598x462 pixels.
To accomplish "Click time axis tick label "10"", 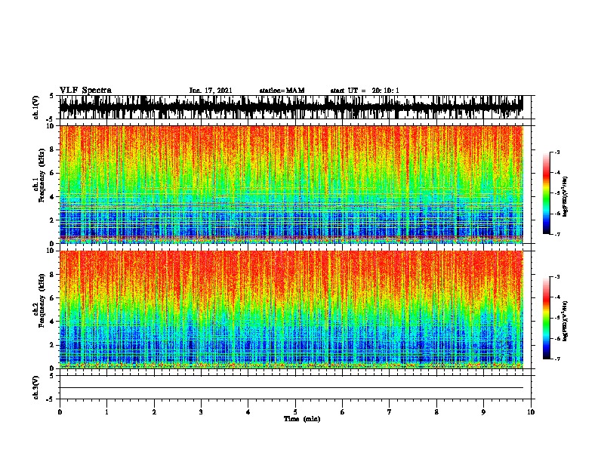I will coord(531,411).
